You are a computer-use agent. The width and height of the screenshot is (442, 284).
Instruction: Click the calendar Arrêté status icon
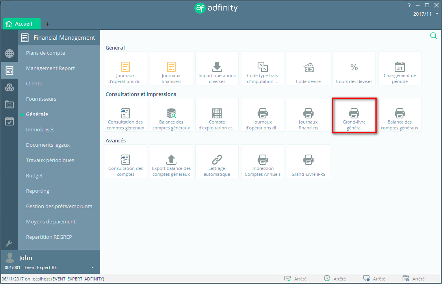pos(406,278)
